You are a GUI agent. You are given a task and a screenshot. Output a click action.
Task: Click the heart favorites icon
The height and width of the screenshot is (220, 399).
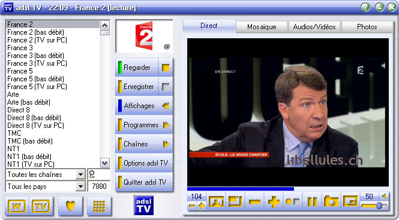[x=70, y=206]
